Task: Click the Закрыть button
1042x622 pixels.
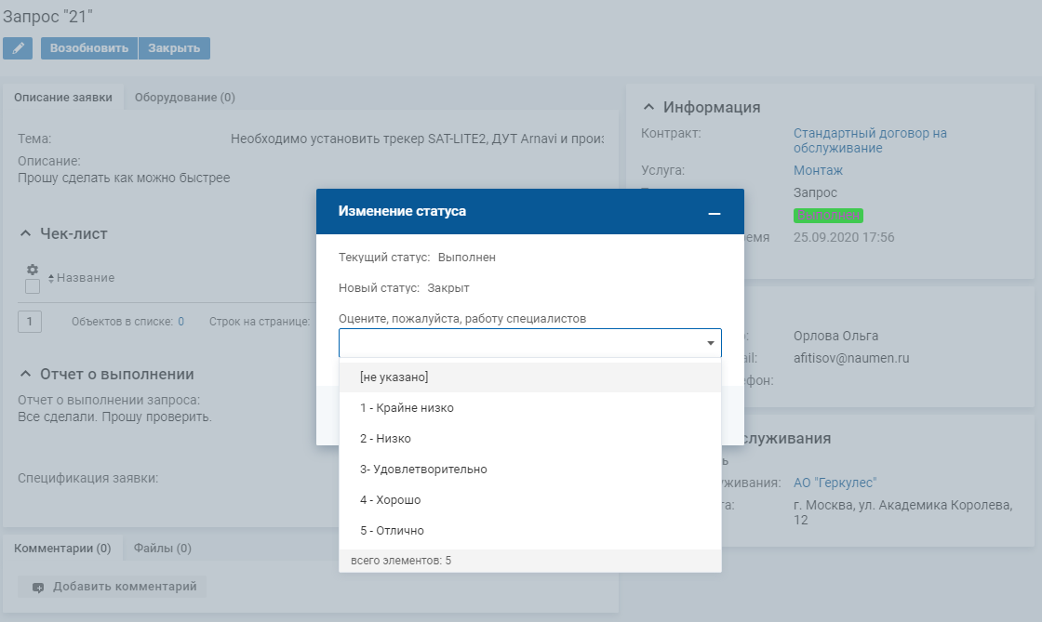Action: (174, 48)
